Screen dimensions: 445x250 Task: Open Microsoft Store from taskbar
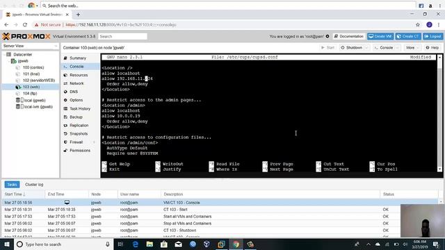(164, 244)
